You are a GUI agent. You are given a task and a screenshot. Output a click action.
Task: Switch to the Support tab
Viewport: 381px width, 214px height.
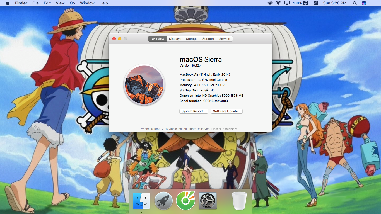[208, 39]
